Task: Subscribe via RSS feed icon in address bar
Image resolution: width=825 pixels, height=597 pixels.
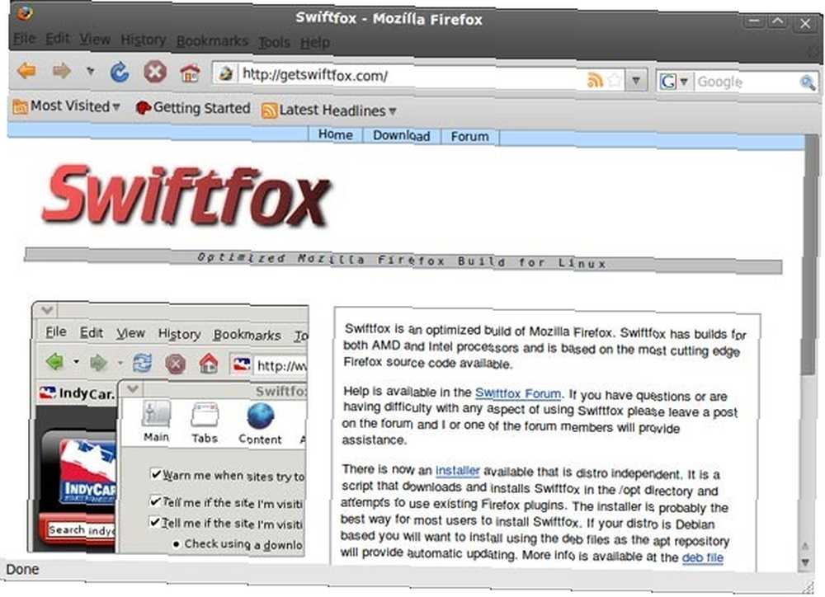Action: pyautogui.click(x=595, y=80)
